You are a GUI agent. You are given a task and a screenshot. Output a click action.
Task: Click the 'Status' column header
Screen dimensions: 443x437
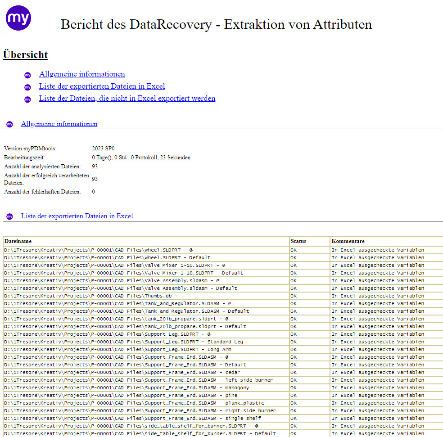(298, 241)
